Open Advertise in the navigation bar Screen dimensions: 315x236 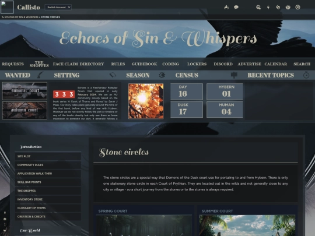tap(249, 64)
